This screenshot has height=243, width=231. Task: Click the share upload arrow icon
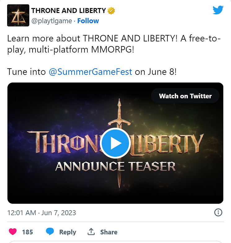(91, 232)
